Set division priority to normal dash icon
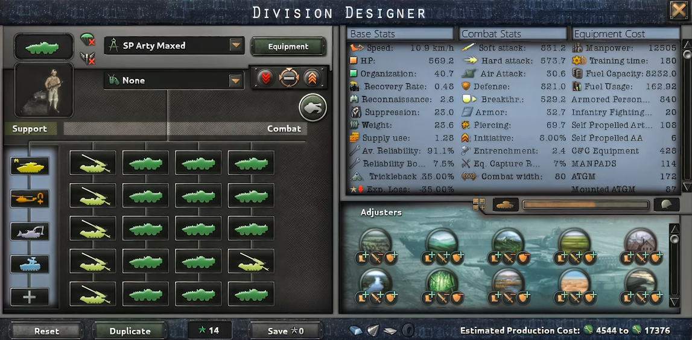Viewport: 692px width, 340px height. tap(289, 78)
